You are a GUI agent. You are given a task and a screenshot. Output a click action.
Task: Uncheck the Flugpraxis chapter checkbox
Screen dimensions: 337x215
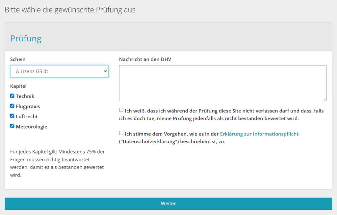pos(12,106)
